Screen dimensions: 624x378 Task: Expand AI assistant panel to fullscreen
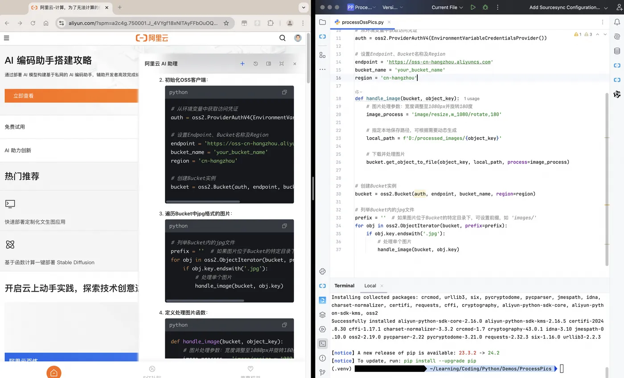[x=281, y=64]
